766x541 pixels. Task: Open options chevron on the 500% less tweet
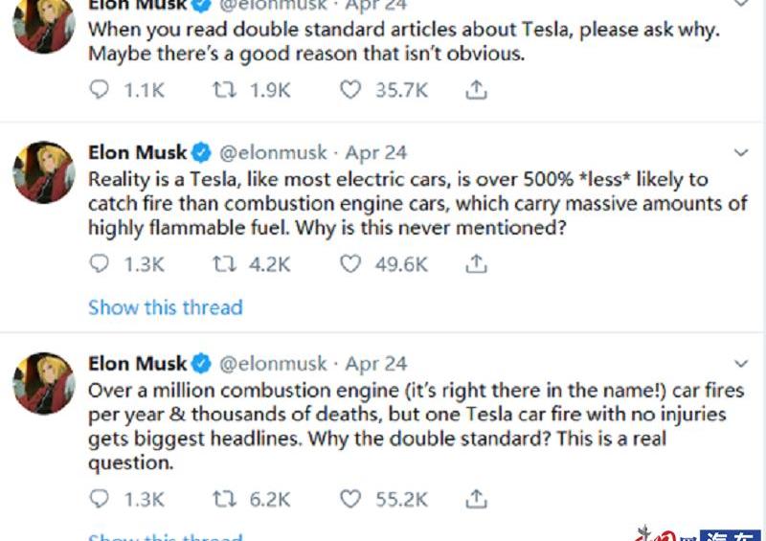[x=741, y=153]
